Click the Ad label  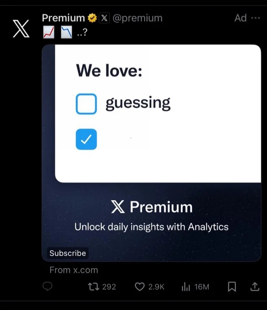click(x=241, y=18)
